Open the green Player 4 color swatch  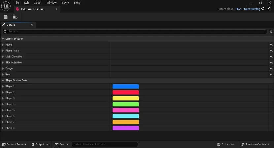126,104
